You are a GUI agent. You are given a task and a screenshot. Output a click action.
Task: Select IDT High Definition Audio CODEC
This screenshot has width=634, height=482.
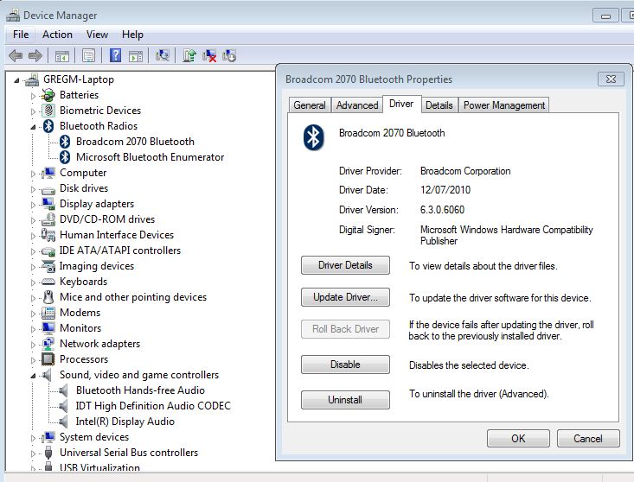pos(153,406)
